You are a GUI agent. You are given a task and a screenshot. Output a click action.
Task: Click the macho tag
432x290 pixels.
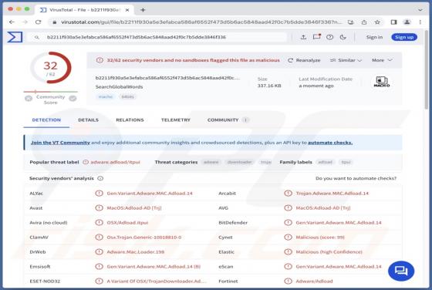pos(106,96)
